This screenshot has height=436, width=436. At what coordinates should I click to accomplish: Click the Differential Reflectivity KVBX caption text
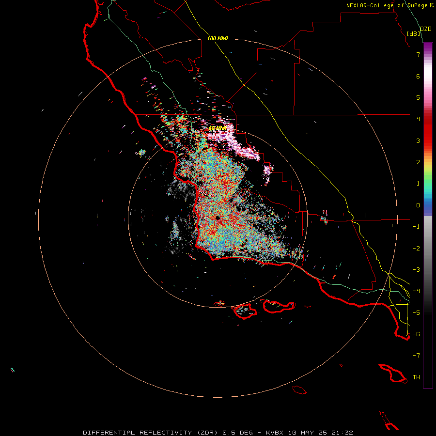click(218, 433)
